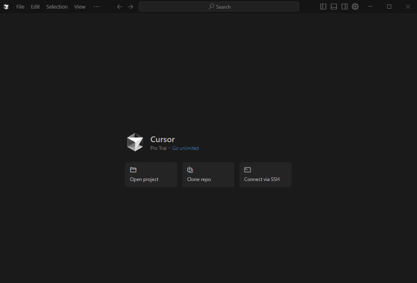Click the large Cursor cube logo
The image size is (417, 283).
[135, 142]
